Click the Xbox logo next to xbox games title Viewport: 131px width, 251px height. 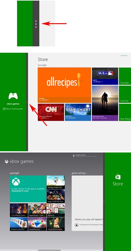(x=7, y=162)
